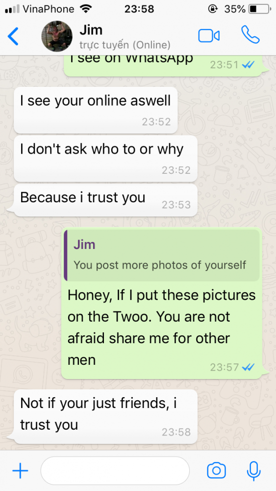Image resolution: width=276 pixels, height=491 pixels.
Task: Open Jim's profile picture
Action: tap(57, 36)
